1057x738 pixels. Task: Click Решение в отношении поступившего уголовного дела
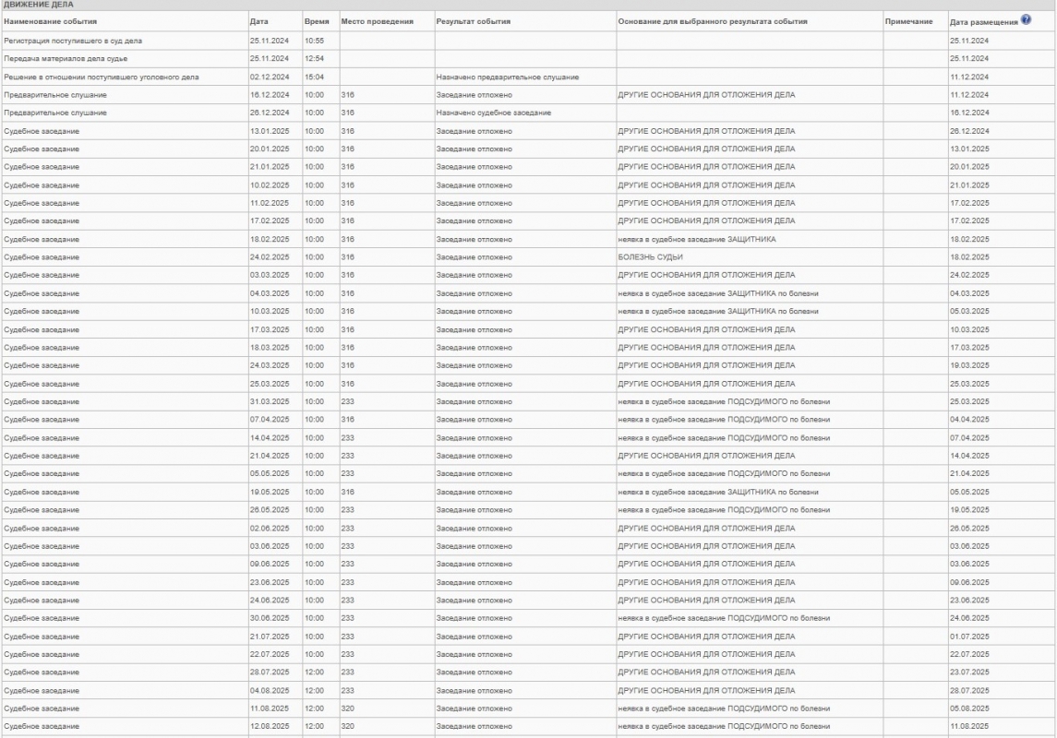[x=101, y=77]
